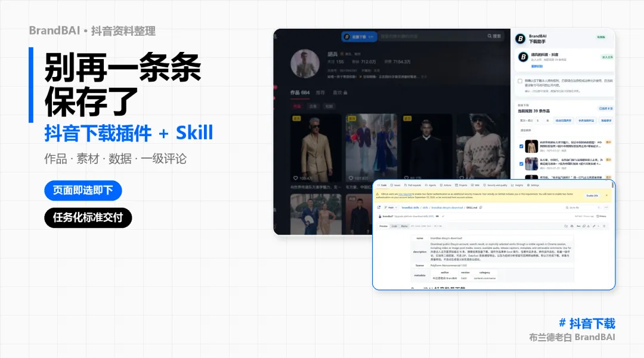Click the Douyin search input field

tap(431, 36)
